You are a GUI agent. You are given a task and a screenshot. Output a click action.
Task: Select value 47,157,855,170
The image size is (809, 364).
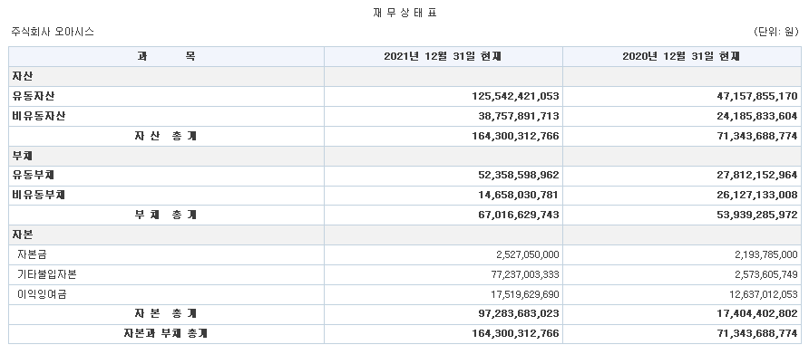757,96
